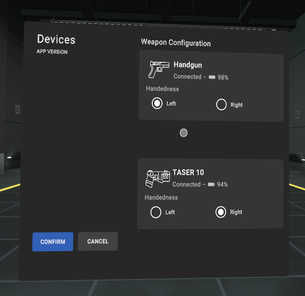
Task: Select Right handedness radio for TASER 10
Action: pos(221,212)
